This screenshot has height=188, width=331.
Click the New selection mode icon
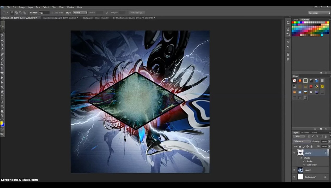(12, 13)
